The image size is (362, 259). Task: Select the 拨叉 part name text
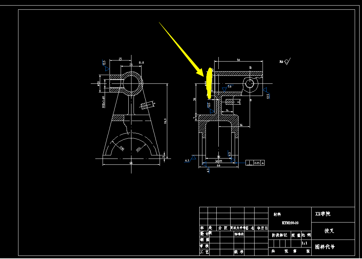(329, 231)
